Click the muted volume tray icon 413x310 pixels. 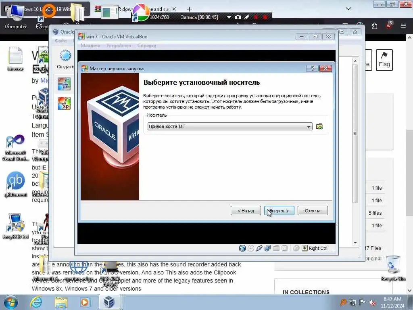372,303
